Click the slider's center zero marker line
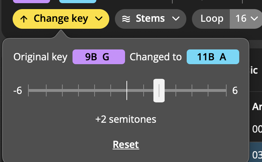262x162 pixels. tap(127, 90)
